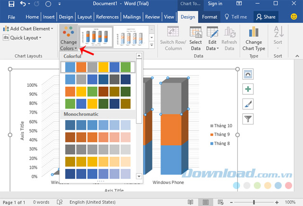Screen dimensions: 303x206
Task: Choose the first Colorful palette row
Action: click(x=98, y=67)
